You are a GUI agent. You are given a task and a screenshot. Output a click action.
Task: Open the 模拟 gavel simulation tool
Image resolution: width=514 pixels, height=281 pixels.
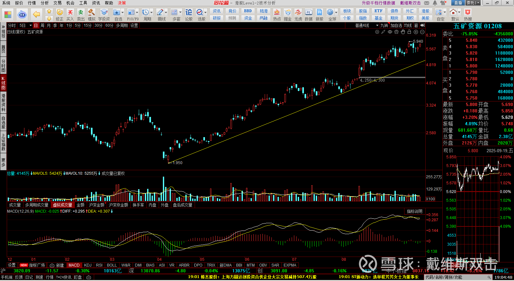(92, 13)
